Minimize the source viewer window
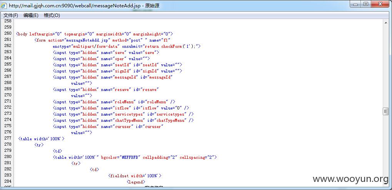This screenshot has width=392, height=190. [x=355, y=4]
